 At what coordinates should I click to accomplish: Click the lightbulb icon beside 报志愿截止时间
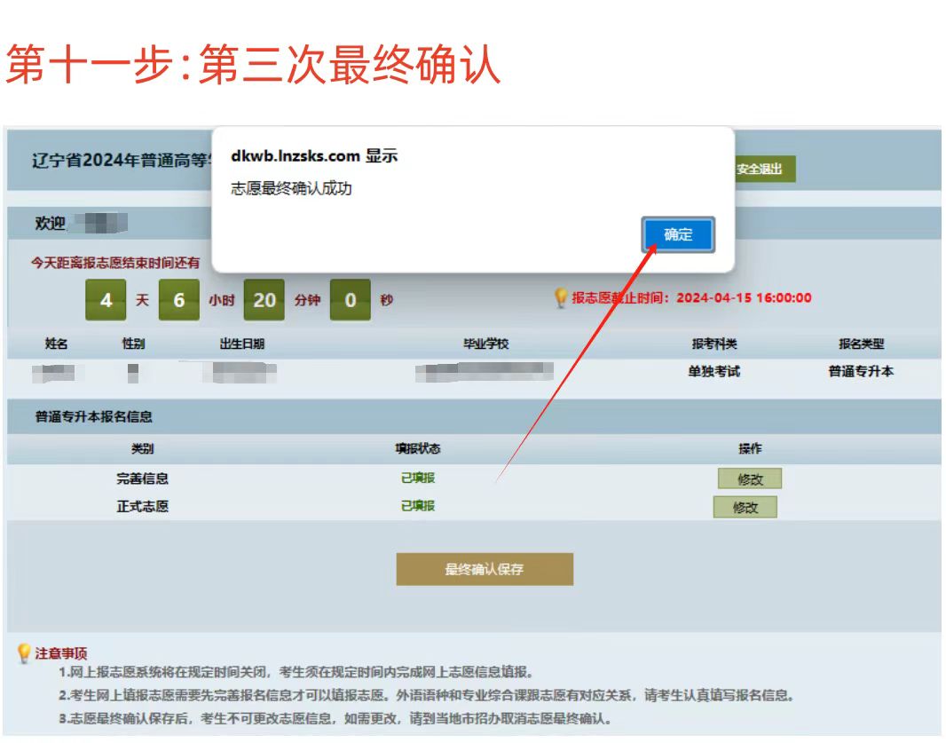[x=560, y=298]
